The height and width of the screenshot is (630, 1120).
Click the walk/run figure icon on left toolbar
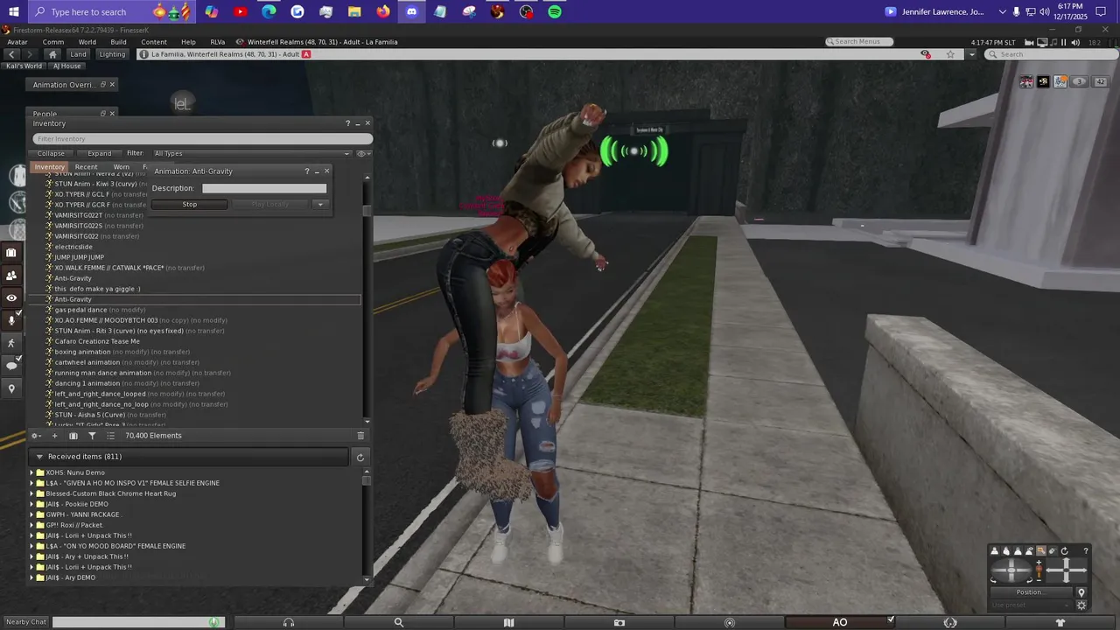11,343
